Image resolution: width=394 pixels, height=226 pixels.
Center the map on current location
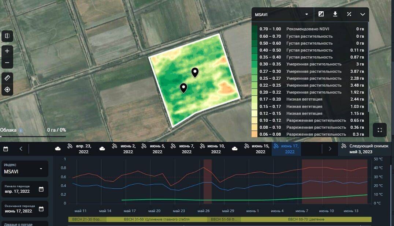7,90
